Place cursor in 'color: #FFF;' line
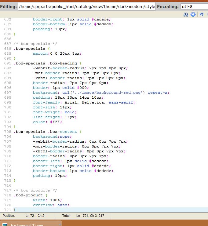 tap(47, 122)
